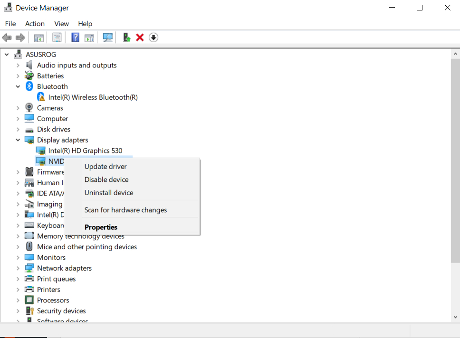
Task: Expand Audio inputs and outputs
Action: (x=18, y=65)
